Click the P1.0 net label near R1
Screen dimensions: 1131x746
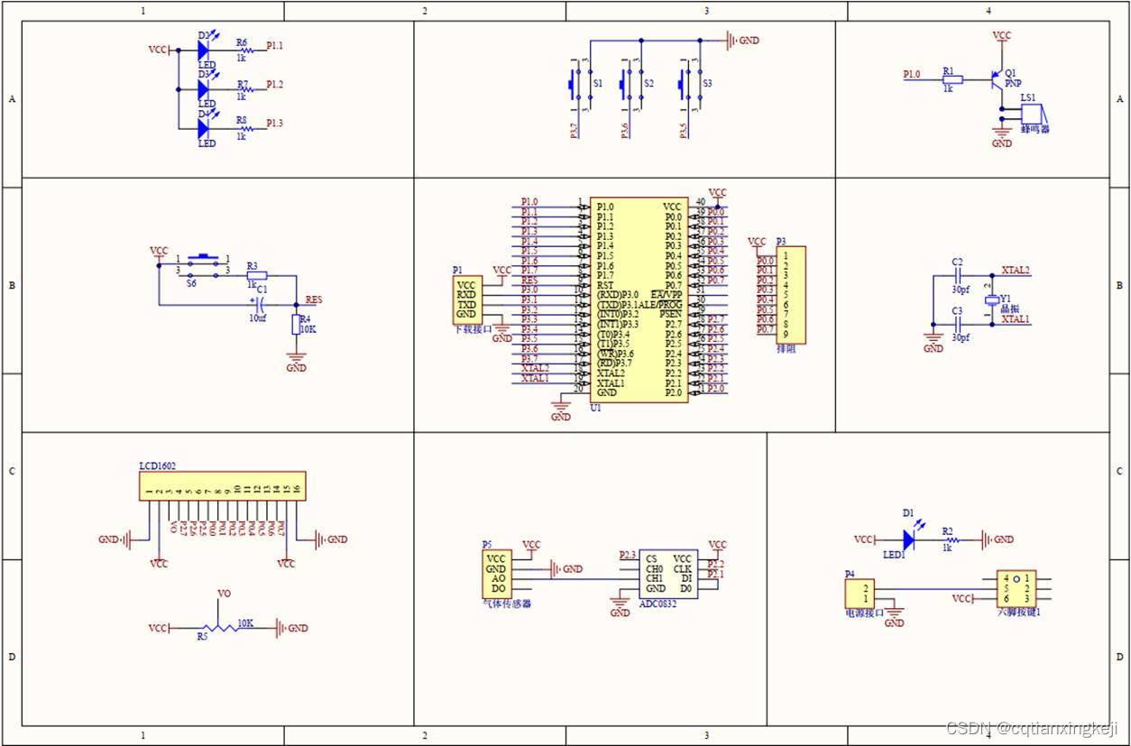[x=912, y=75]
